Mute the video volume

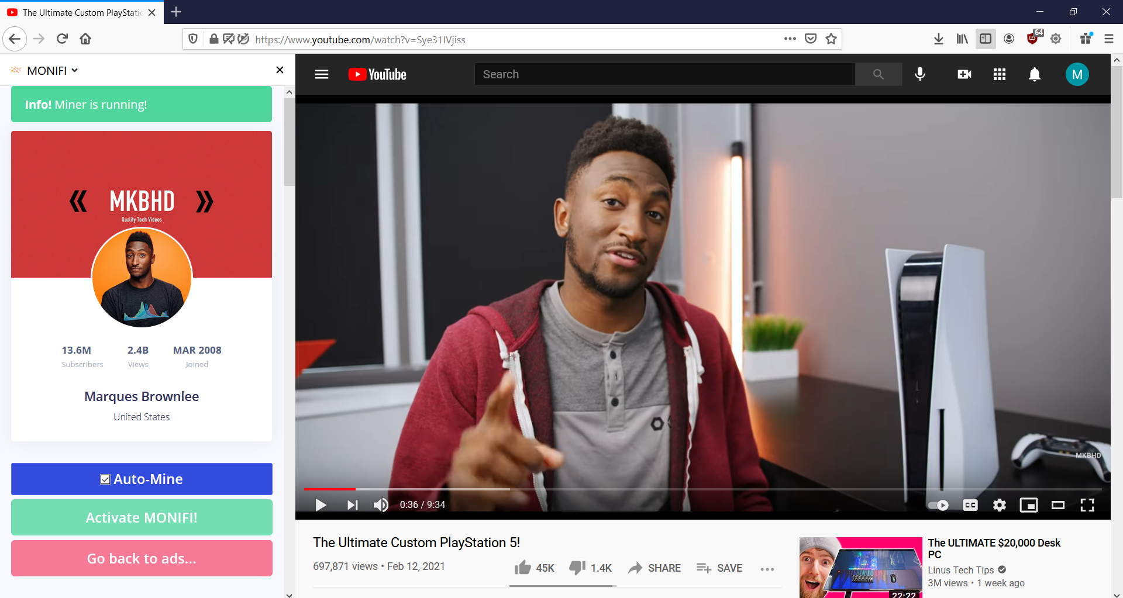381,504
